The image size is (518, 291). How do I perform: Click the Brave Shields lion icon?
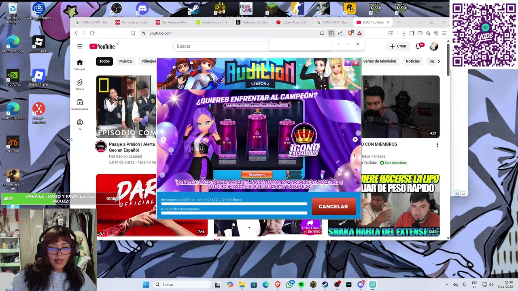click(350, 33)
